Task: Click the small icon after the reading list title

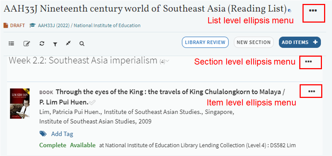Action: pos(290,11)
